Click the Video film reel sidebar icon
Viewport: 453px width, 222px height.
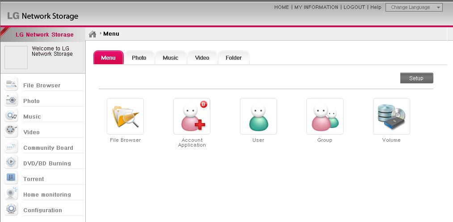pyautogui.click(x=11, y=131)
